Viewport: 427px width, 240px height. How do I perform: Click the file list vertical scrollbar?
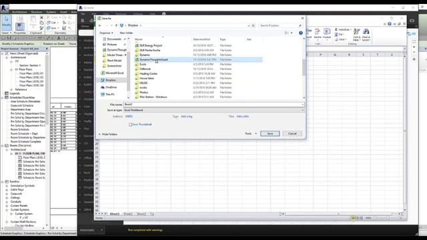[304, 68]
